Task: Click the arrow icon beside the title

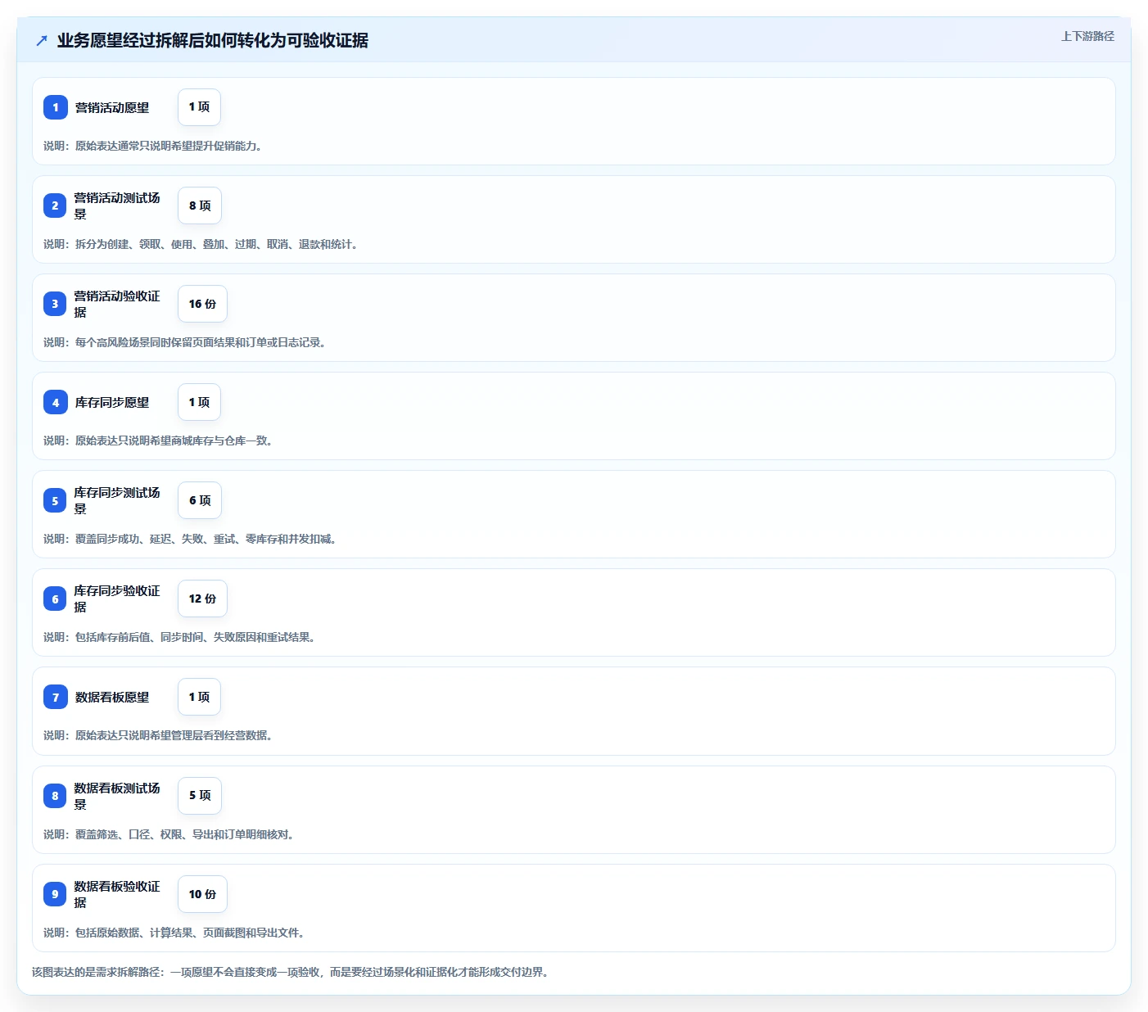Action: pos(42,40)
